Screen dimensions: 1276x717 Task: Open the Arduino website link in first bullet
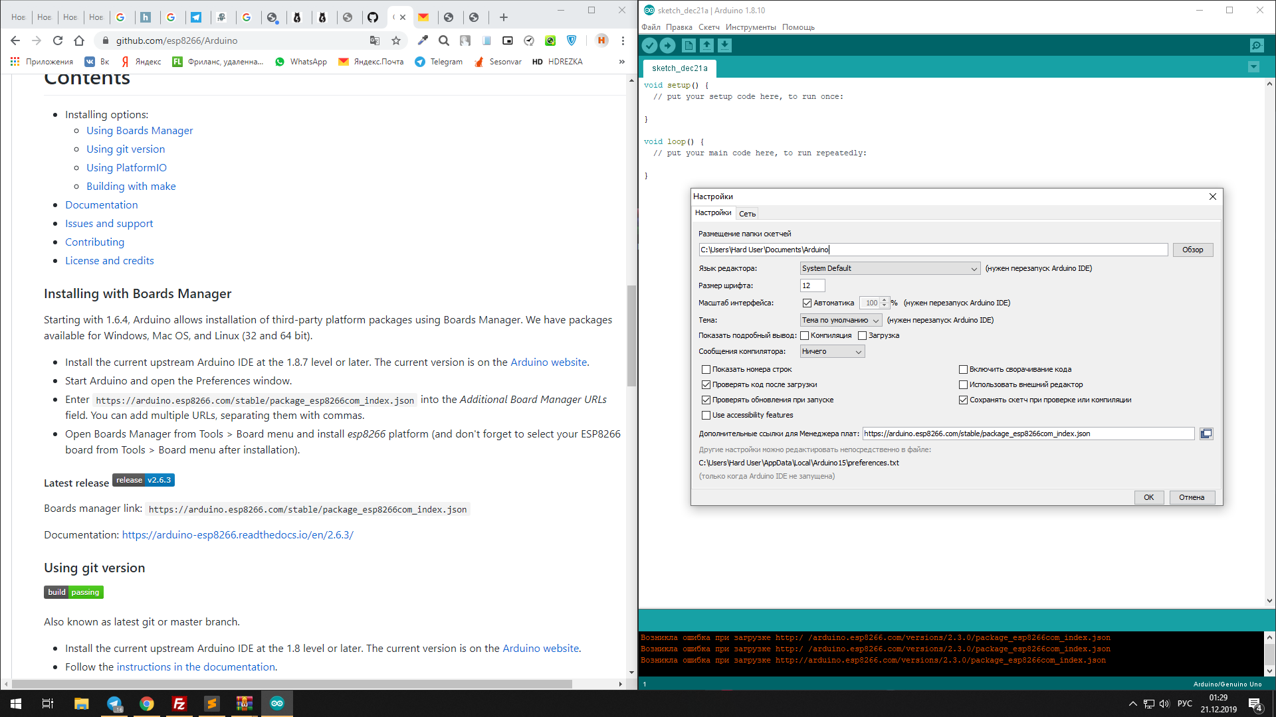[548, 362]
